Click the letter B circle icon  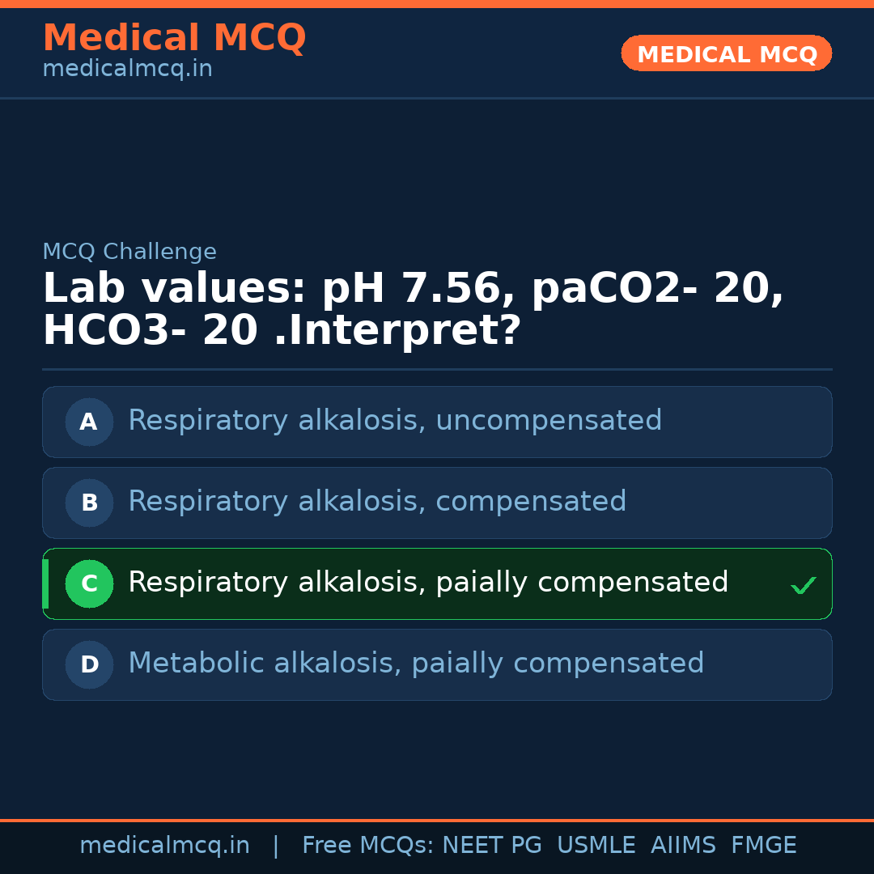pos(89,503)
